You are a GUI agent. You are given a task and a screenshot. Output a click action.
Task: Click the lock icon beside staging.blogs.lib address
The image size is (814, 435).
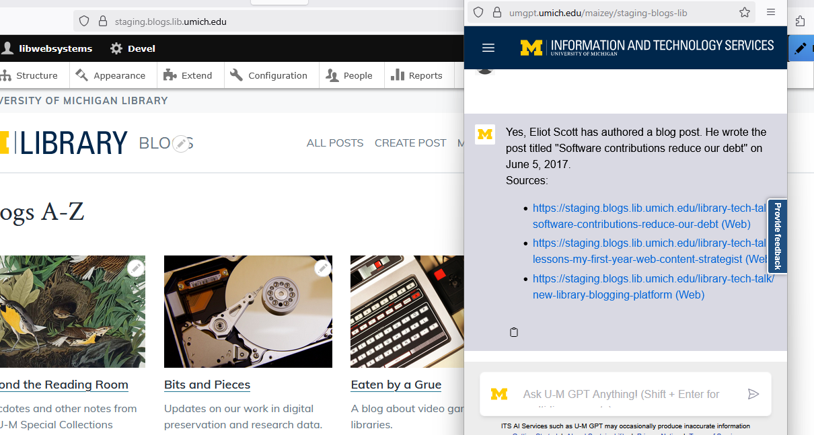click(x=103, y=21)
